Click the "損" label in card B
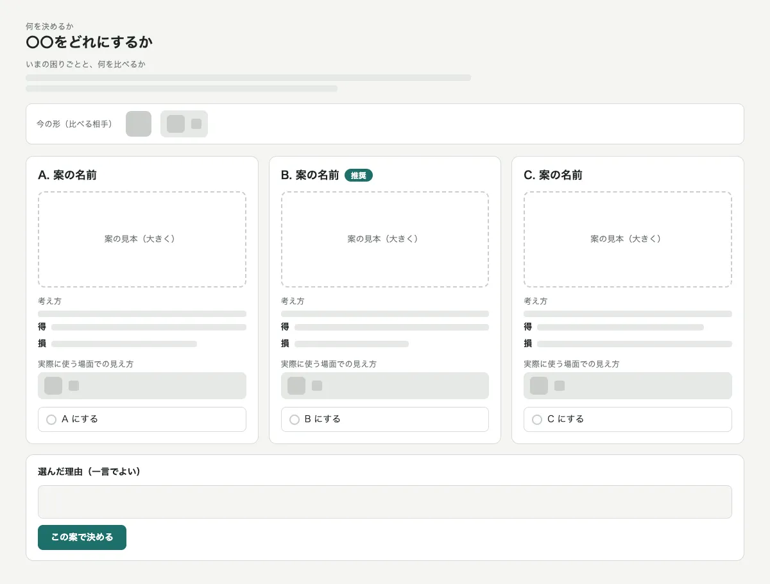The width and height of the screenshot is (770, 584). pyautogui.click(x=285, y=344)
